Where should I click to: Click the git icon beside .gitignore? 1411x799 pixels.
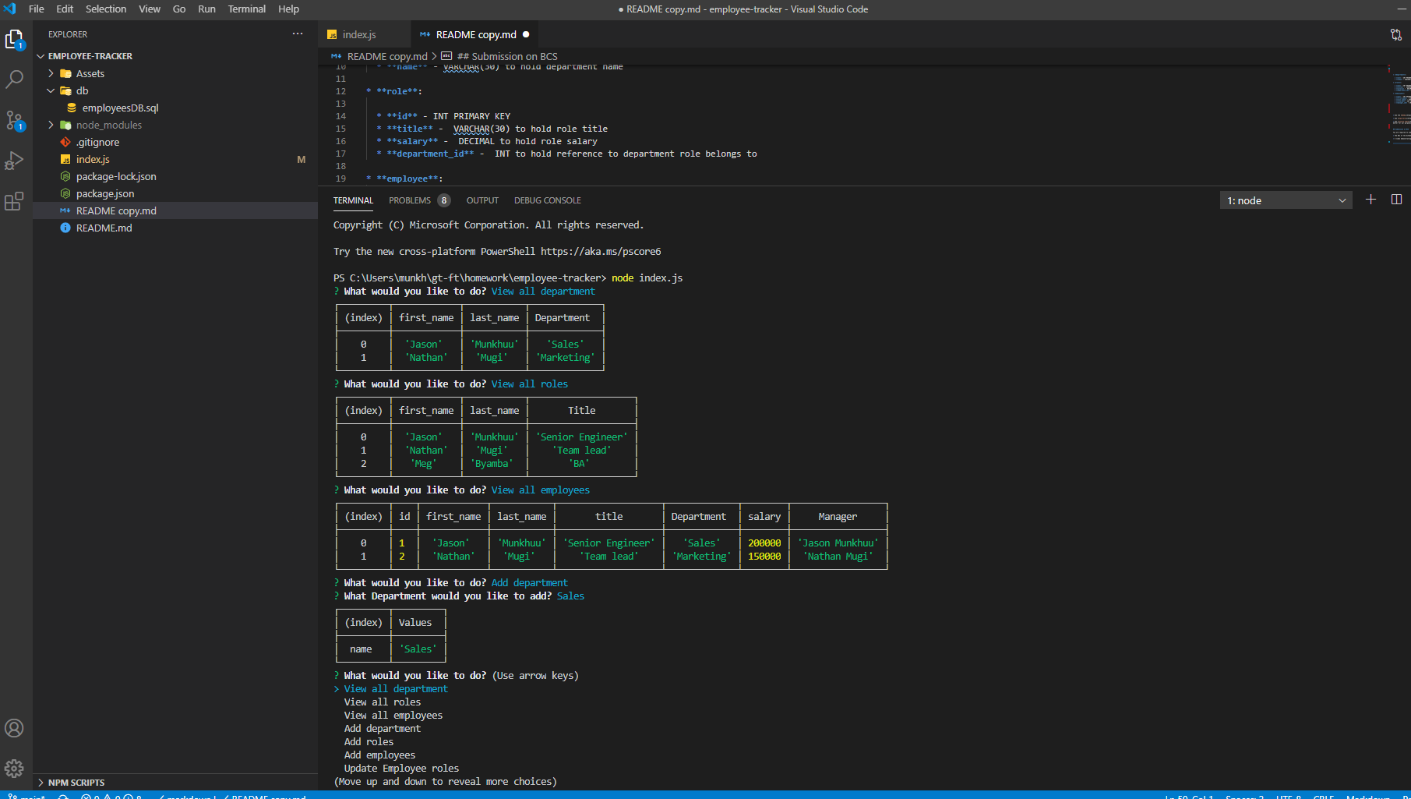65,142
